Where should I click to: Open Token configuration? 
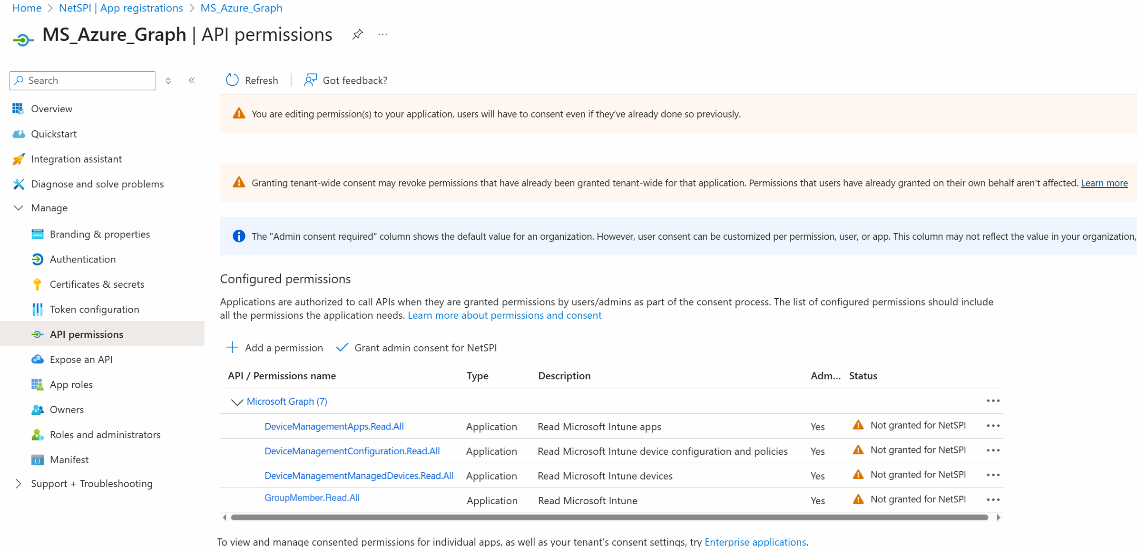coord(94,310)
